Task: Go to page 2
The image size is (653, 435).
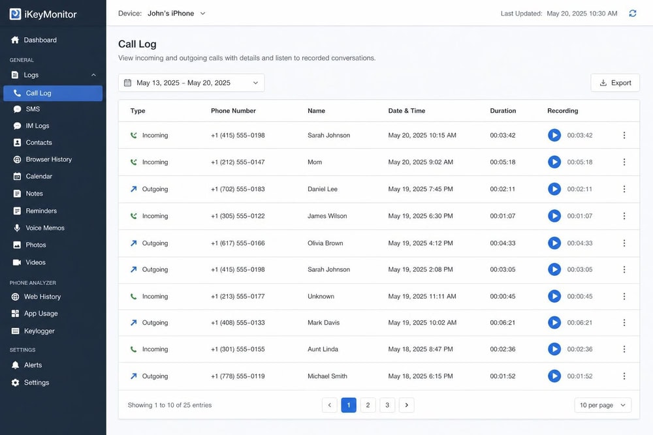Action: coord(368,405)
